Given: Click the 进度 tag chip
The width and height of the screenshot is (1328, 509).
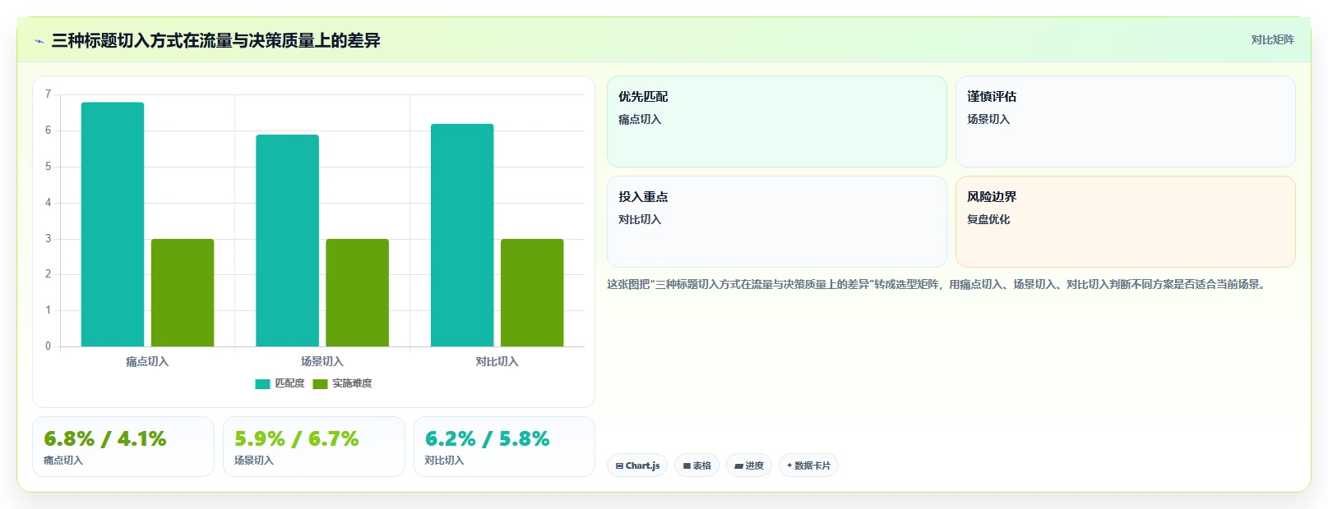Looking at the screenshot, I should pos(749,465).
